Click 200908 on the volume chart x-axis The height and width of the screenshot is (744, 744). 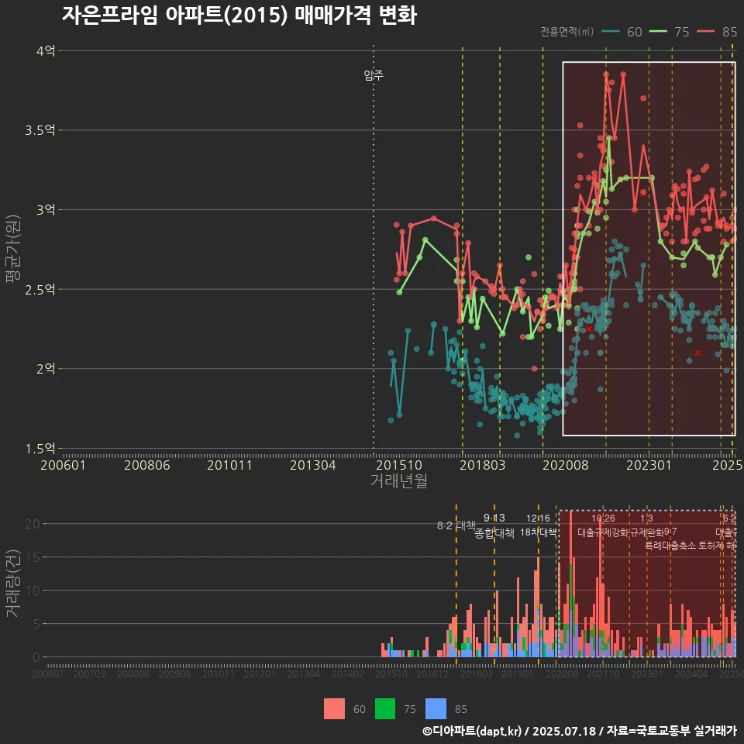pos(174,673)
